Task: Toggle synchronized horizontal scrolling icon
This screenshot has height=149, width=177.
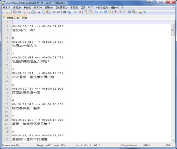Action: [x=90, y=12]
